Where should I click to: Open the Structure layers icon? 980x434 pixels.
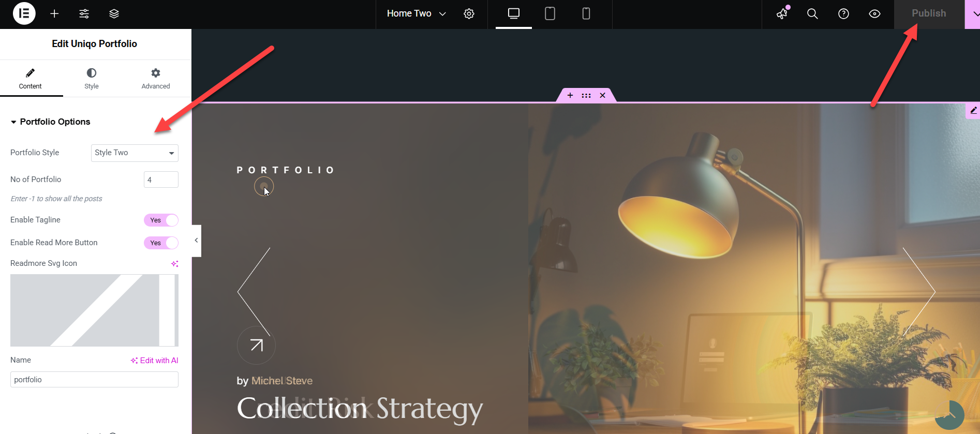[114, 14]
